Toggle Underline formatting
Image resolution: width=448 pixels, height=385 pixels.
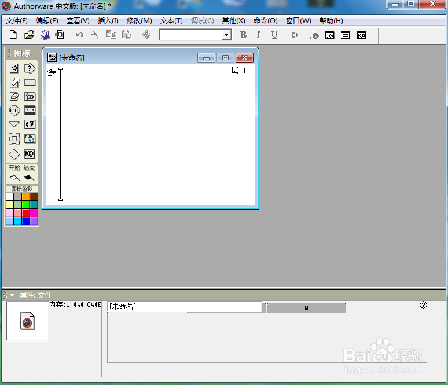pyautogui.click(x=274, y=35)
